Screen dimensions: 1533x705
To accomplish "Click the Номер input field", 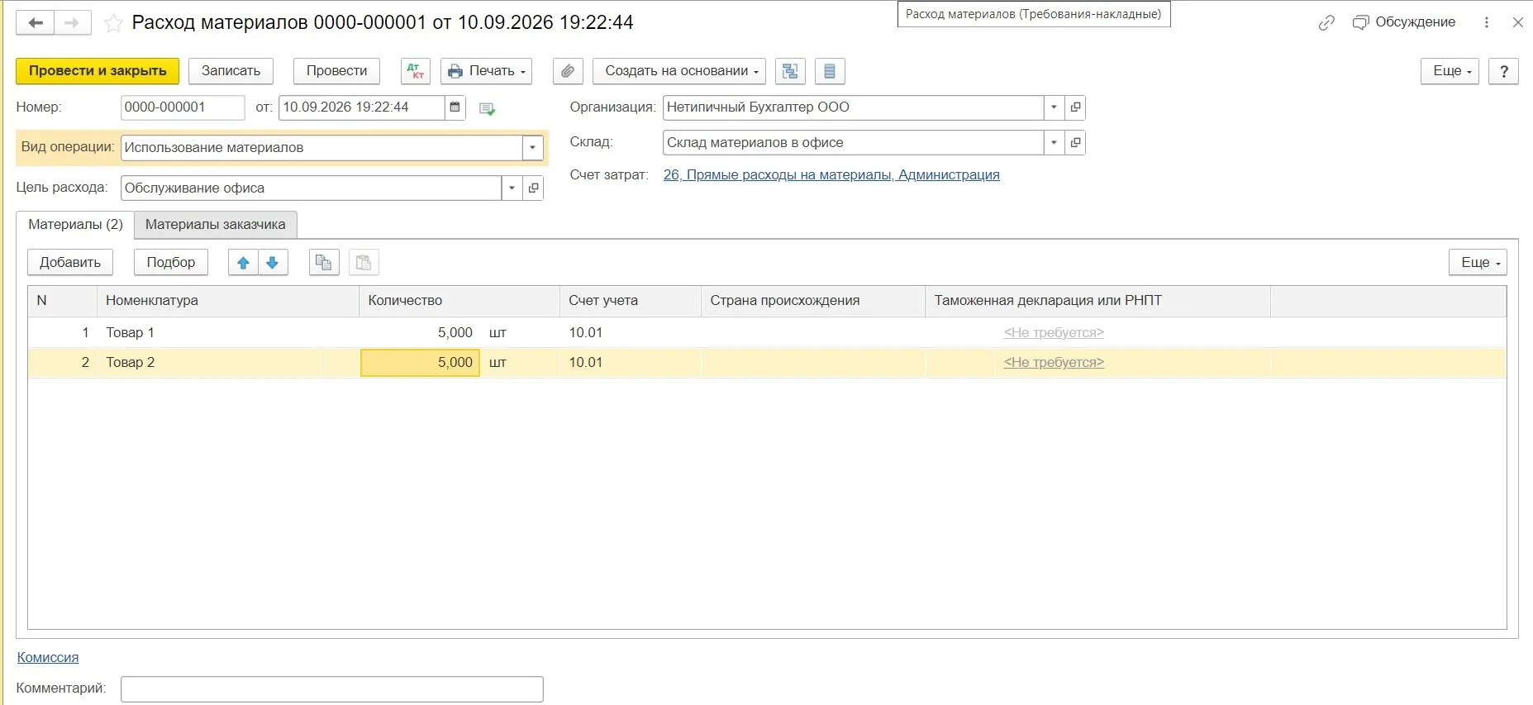I will coord(183,107).
